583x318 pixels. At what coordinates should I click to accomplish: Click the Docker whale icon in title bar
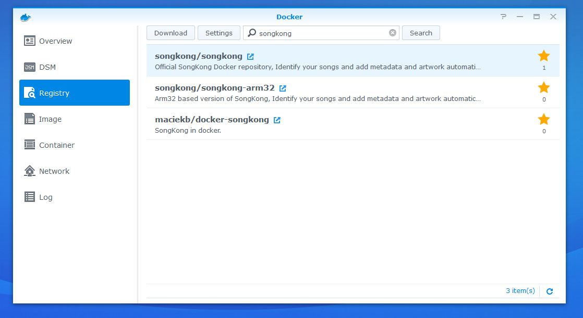click(x=25, y=17)
